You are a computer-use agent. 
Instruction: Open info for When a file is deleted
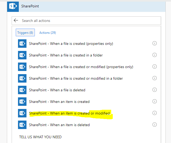155,90
